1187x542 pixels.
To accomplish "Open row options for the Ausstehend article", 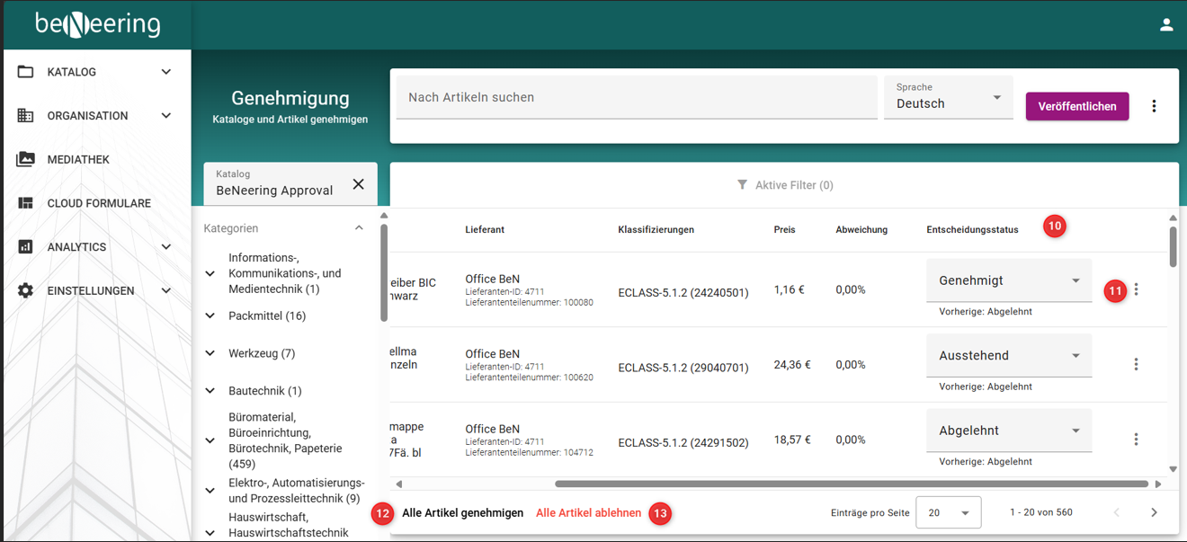I will pyautogui.click(x=1136, y=365).
